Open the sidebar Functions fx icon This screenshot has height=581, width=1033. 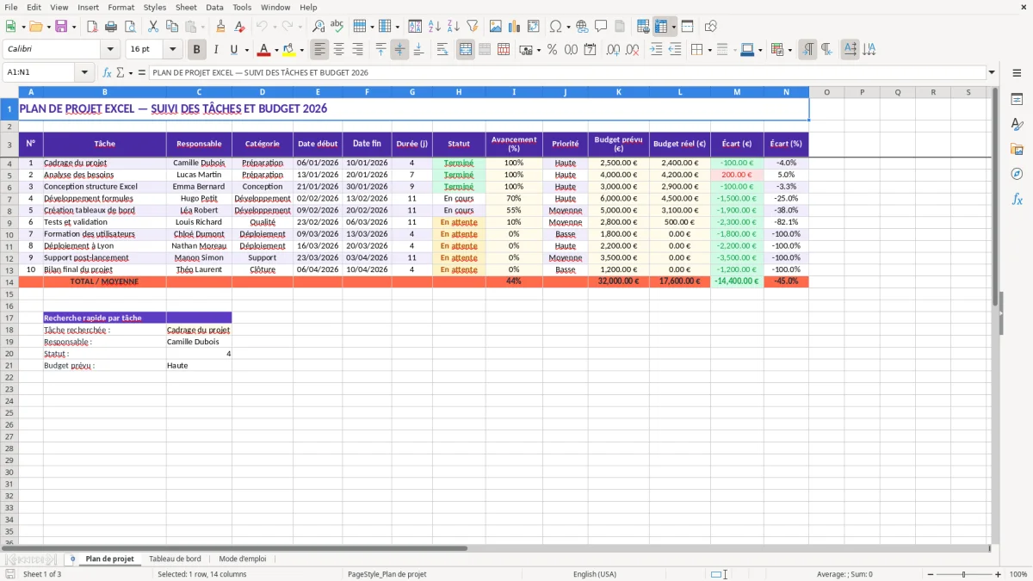pos(1017,199)
